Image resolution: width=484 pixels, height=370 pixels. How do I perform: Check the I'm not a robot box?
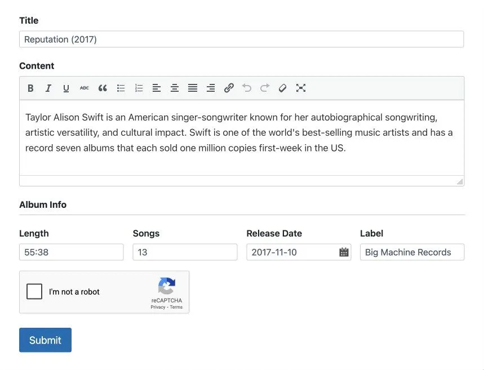34,292
